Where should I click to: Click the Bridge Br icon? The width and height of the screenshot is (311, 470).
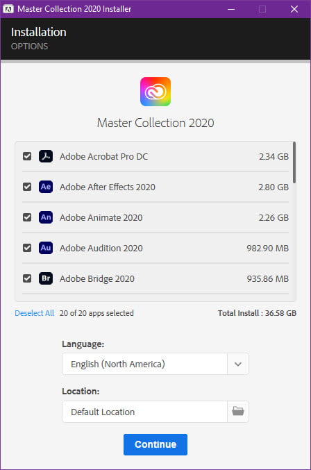[46, 278]
